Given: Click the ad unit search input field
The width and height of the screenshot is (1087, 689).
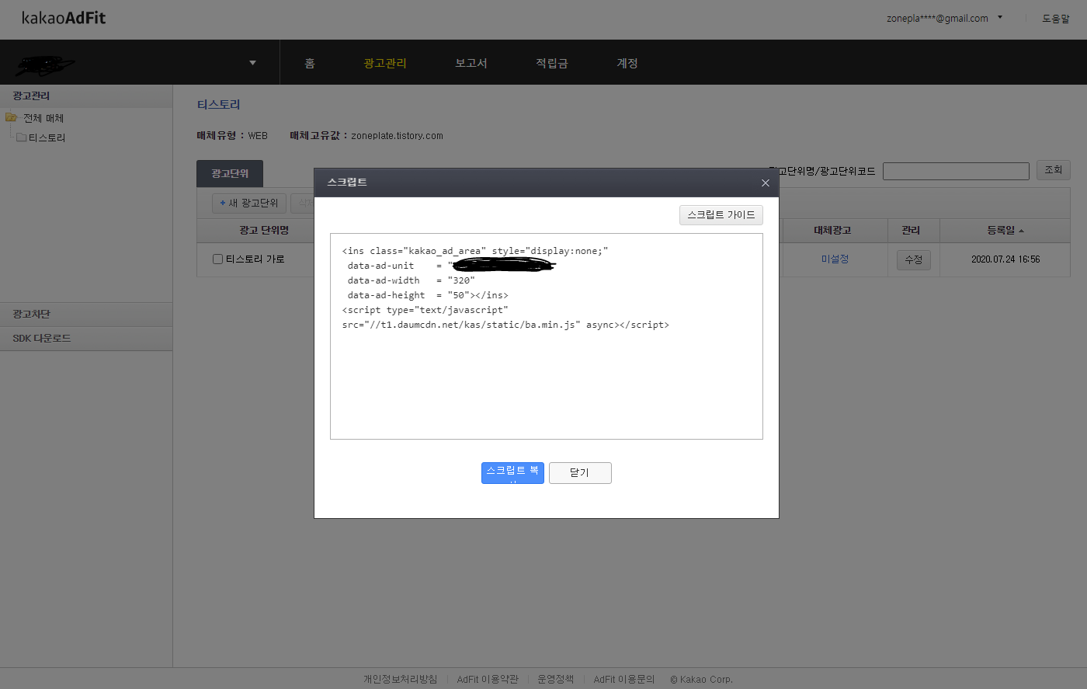Looking at the screenshot, I should [956, 171].
